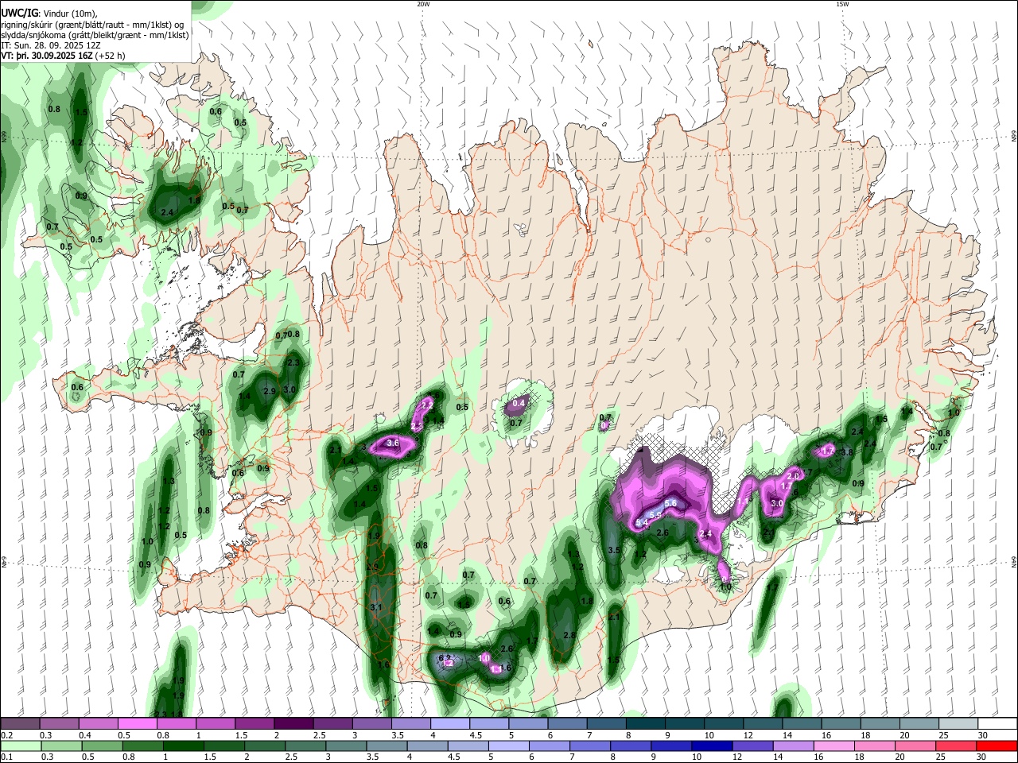Pick the bright pink 0.5–0.8 snow legend swatch
Screen dimensions: 1018x763
click(137, 723)
